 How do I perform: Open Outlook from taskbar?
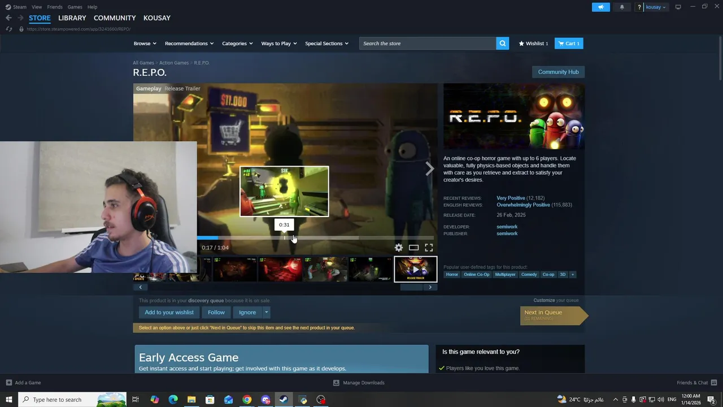(x=228, y=400)
